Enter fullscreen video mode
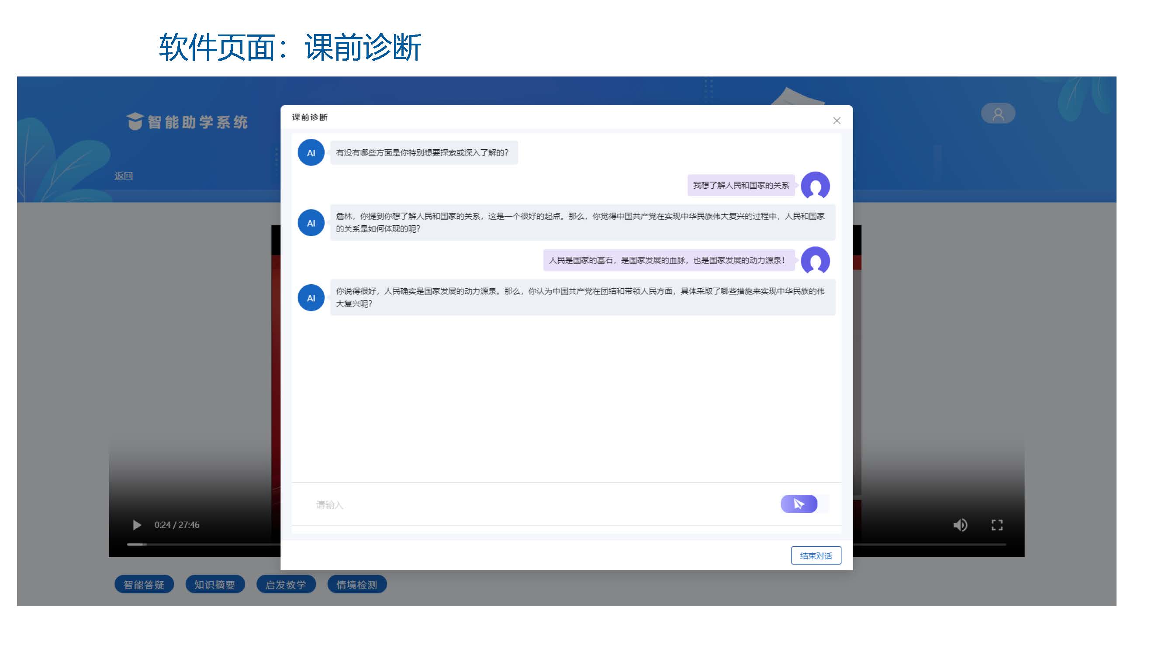Viewport: 1165px width, 655px height. [997, 525]
